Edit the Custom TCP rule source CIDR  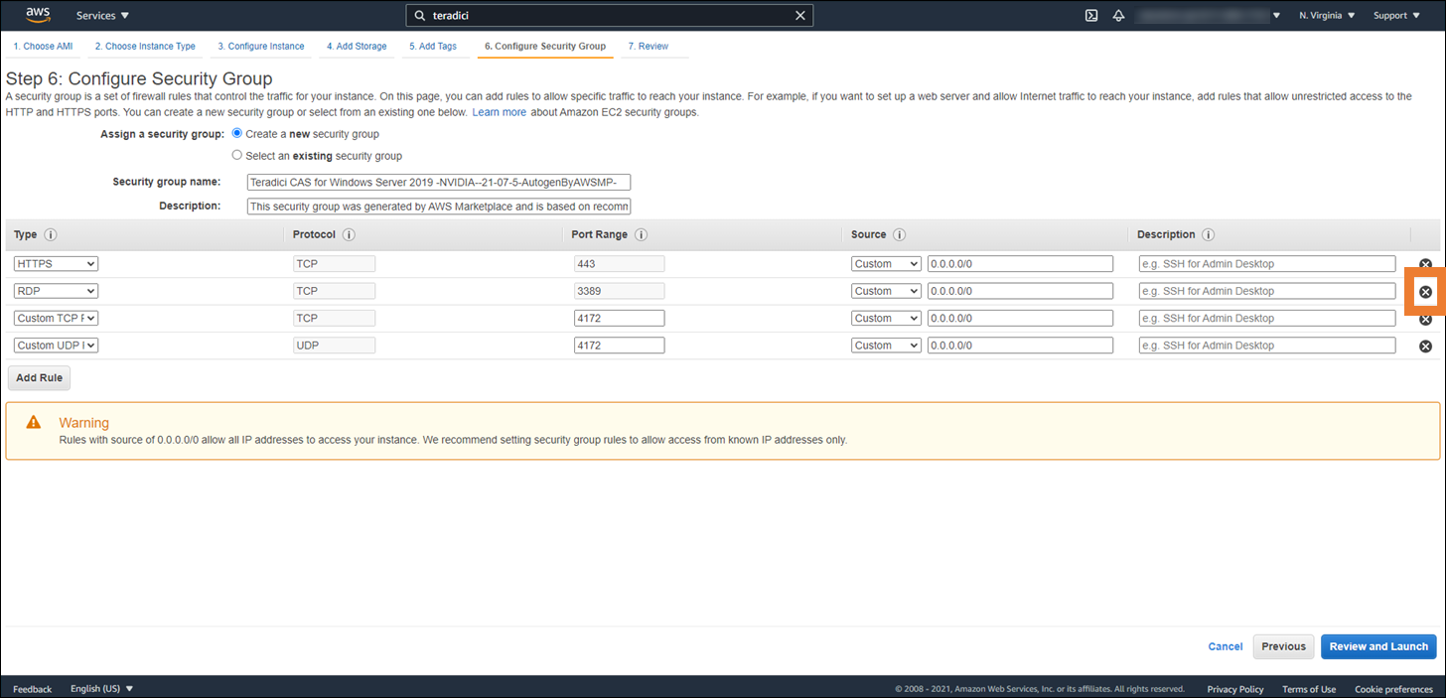(1021, 319)
